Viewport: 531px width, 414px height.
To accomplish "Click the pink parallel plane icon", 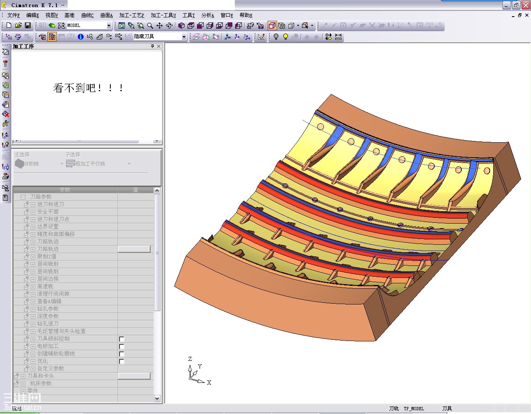I will [197, 37].
